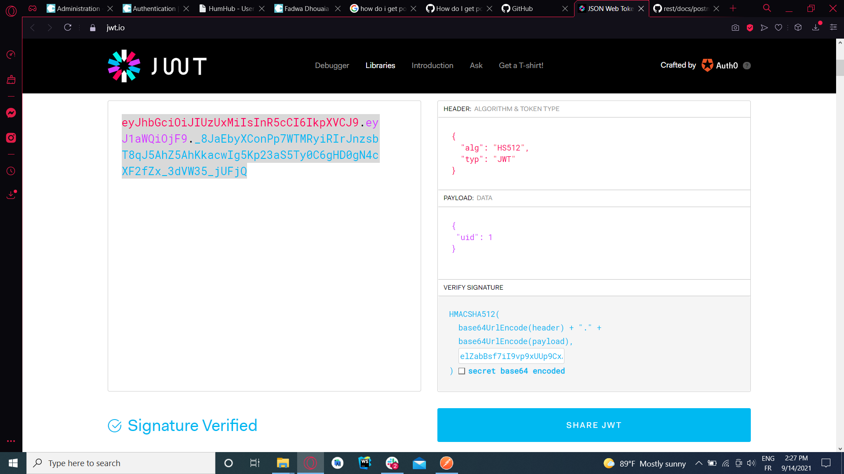The height and width of the screenshot is (474, 844).
Task: Click the heart bookmark icon
Action: pos(779,28)
